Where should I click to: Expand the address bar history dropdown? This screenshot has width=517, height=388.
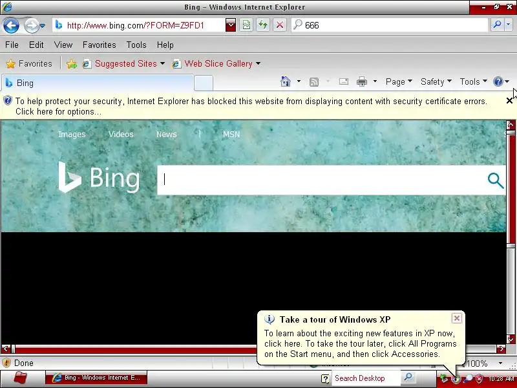(x=231, y=25)
